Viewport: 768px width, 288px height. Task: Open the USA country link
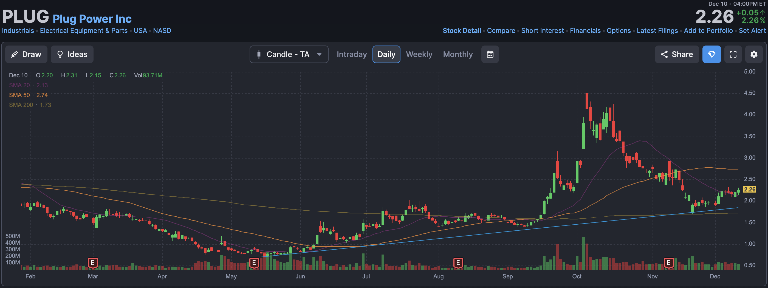pos(140,31)
